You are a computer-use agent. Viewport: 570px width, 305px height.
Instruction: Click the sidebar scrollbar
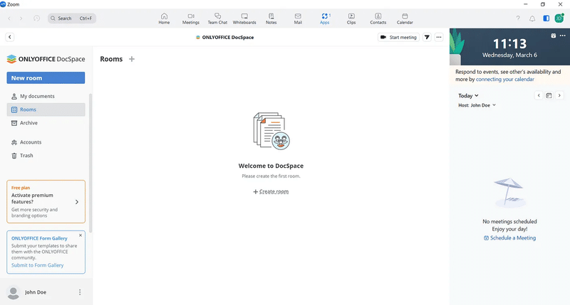point(90,164)
